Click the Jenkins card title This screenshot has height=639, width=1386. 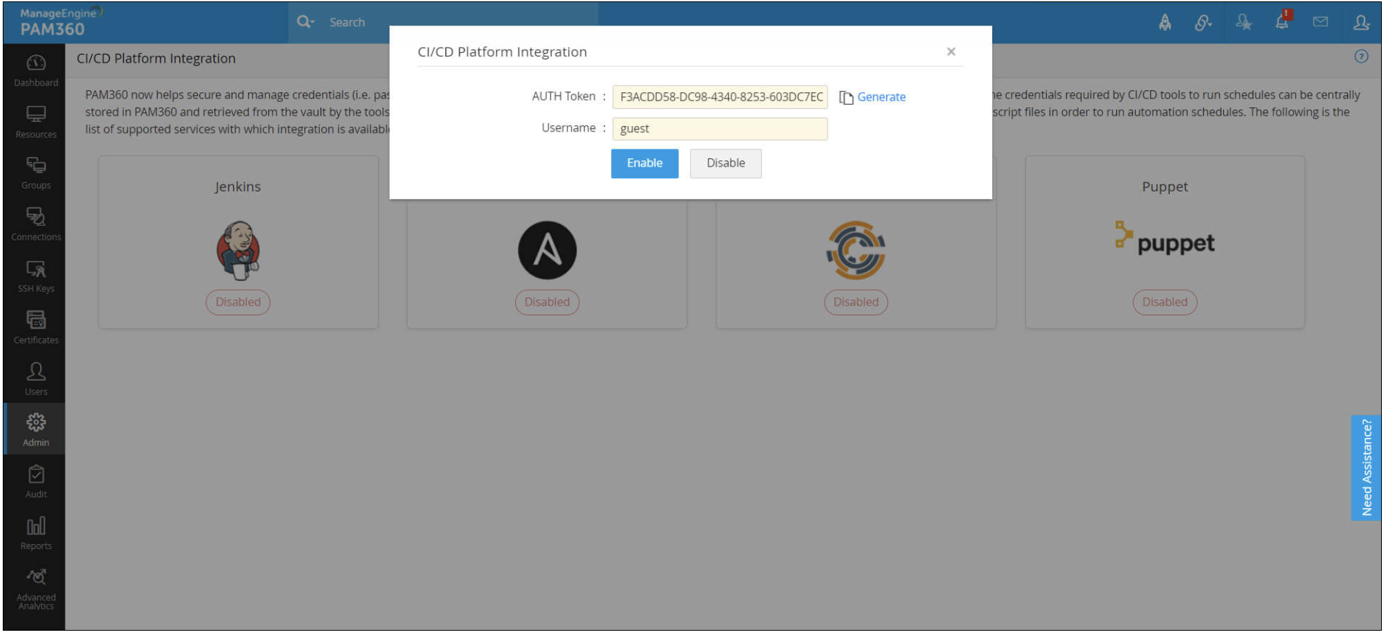[238, 187]
